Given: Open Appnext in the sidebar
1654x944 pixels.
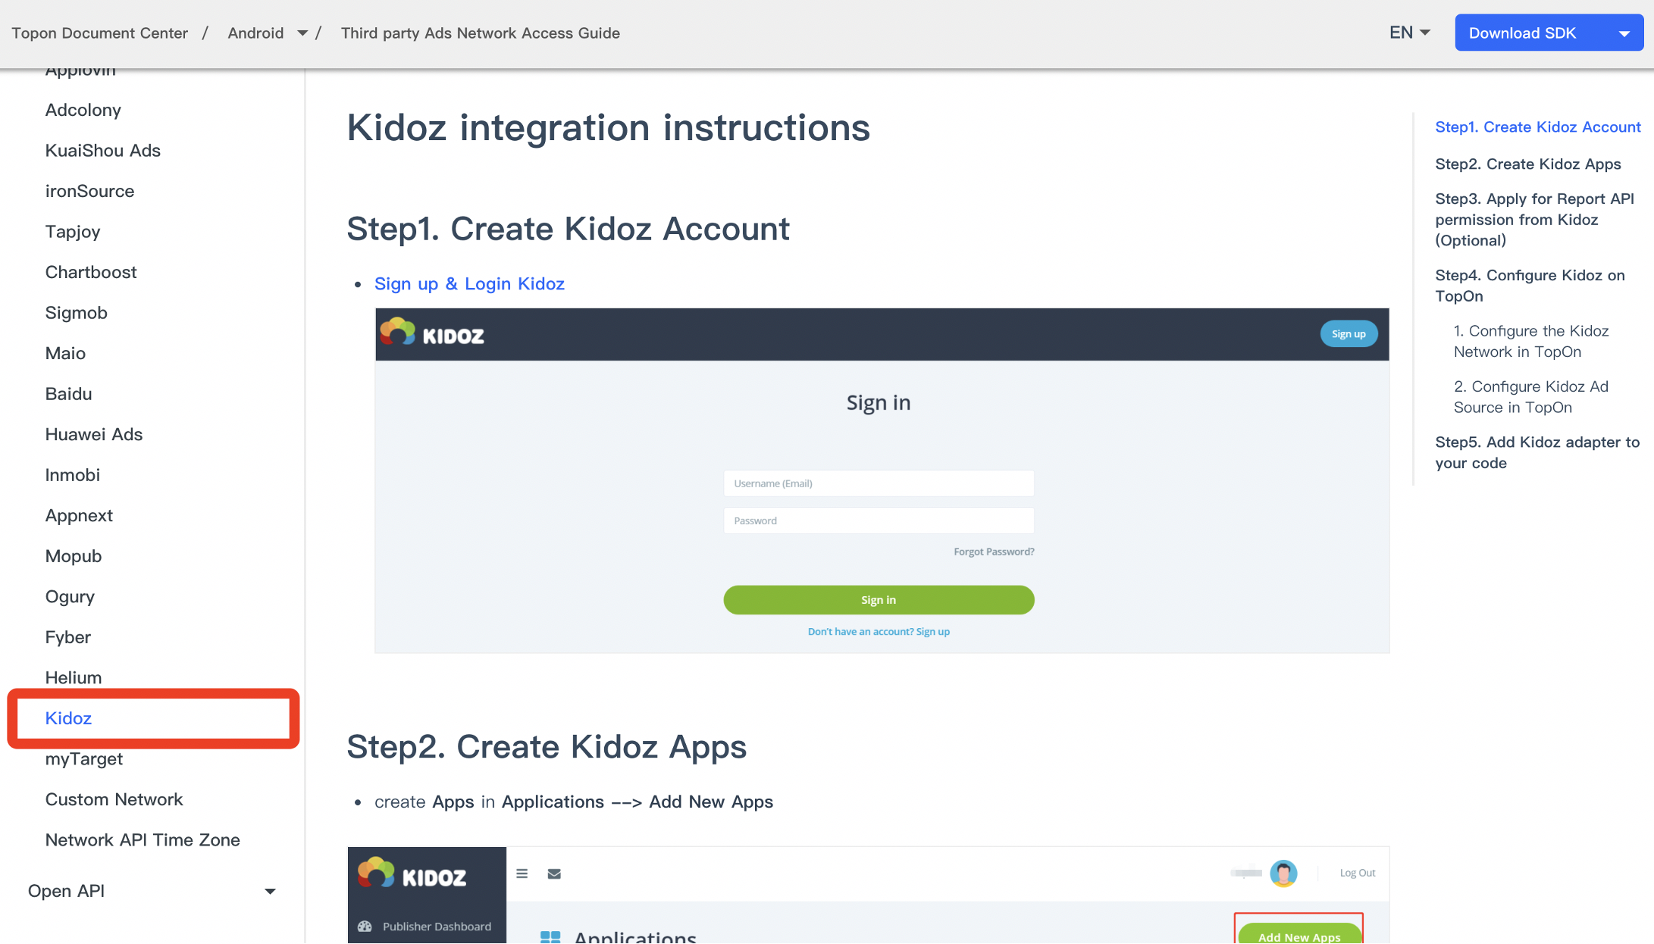Looking at the screenshot, I should pos(79,515).
